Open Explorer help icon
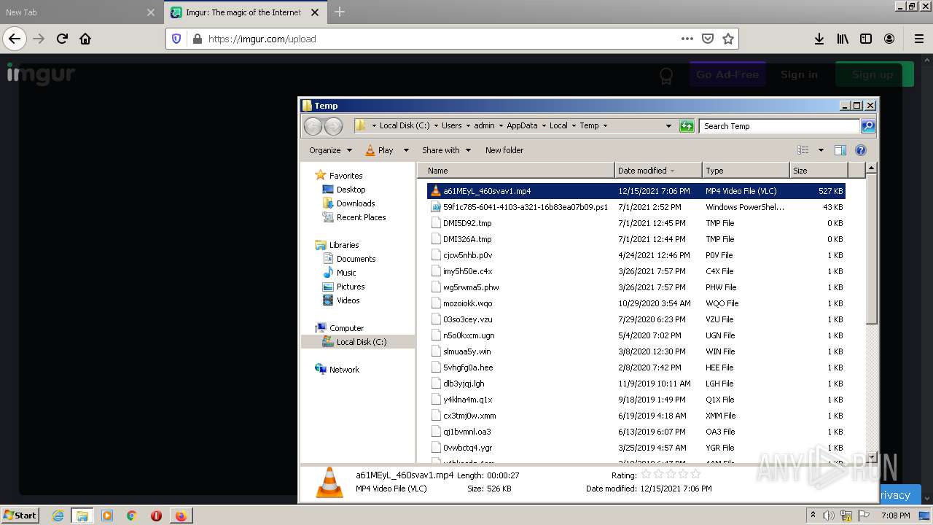The image size is (933, 525). coord(860,150)
